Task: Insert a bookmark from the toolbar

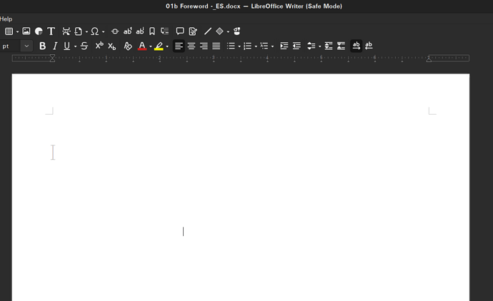Action: 152,31
